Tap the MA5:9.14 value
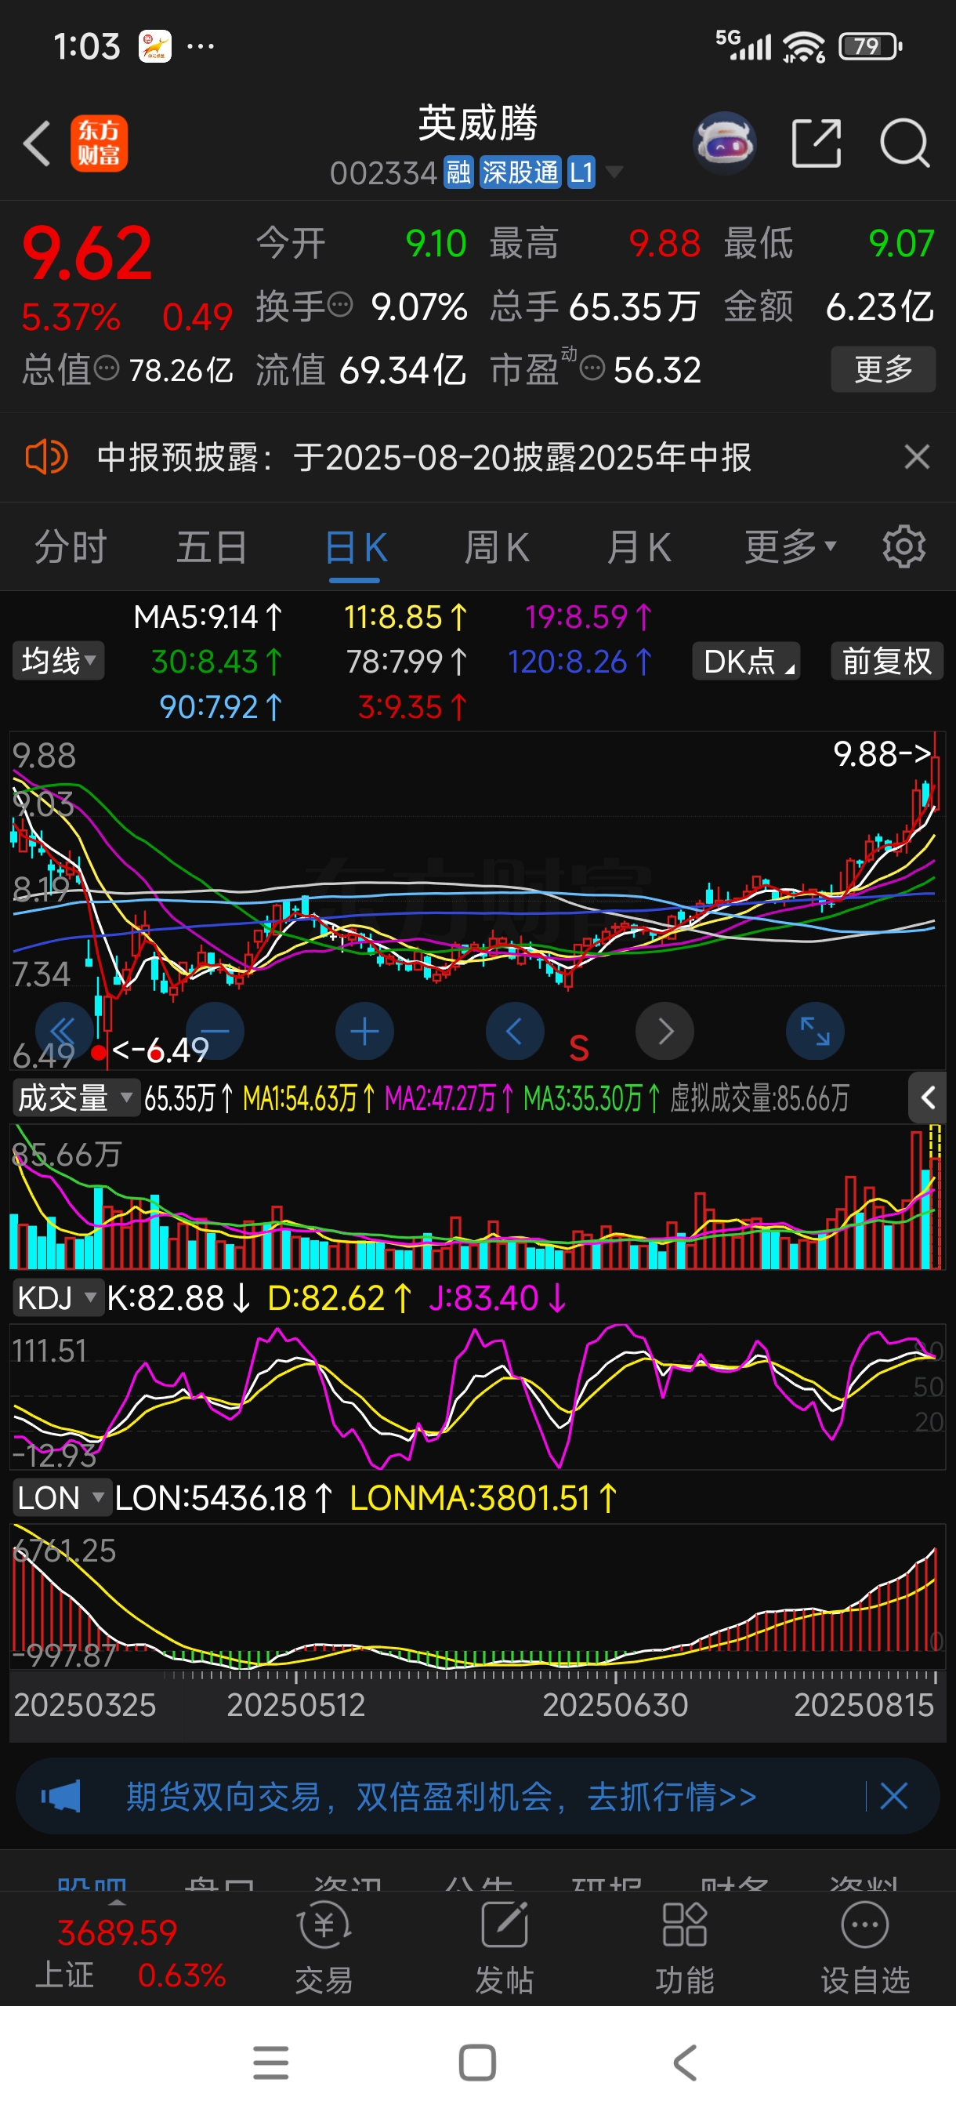The height and width of the screenshot is (2126, 956). coord(208,616)
